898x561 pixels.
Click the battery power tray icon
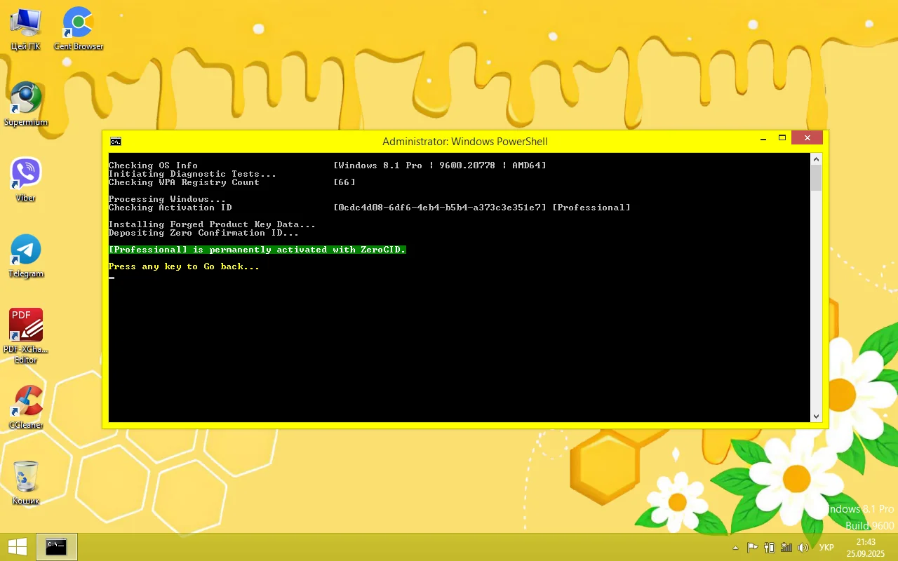tap(770, 548)
